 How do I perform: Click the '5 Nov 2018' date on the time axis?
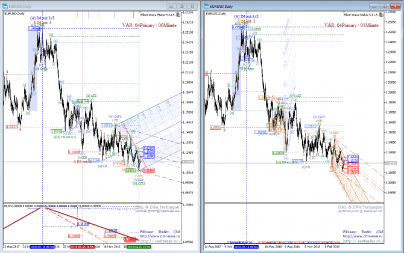(x=312, y=247)
